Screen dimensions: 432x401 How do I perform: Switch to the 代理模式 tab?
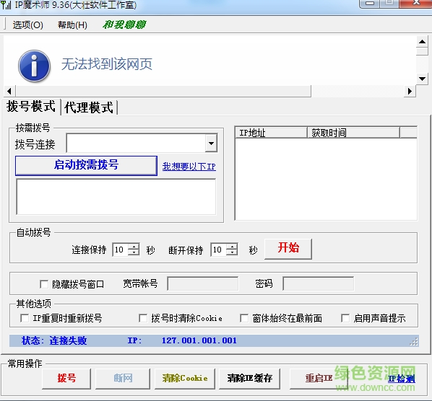click(89, 107)
